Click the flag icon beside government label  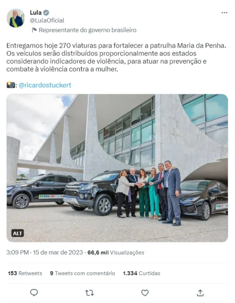(x=34, y=30)
